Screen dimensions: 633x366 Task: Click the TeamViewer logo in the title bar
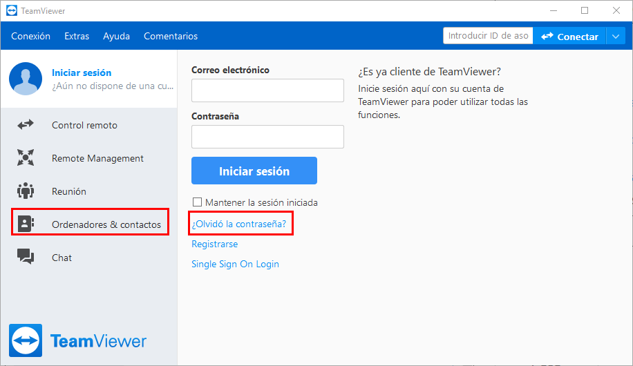[x=12, y=10]
